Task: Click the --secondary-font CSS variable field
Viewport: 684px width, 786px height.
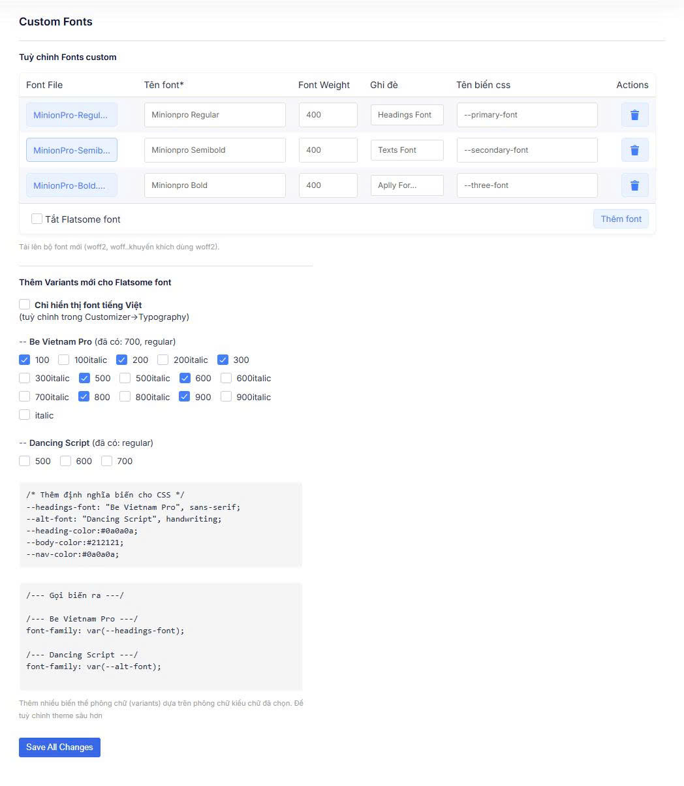Action: click(527, 150)
